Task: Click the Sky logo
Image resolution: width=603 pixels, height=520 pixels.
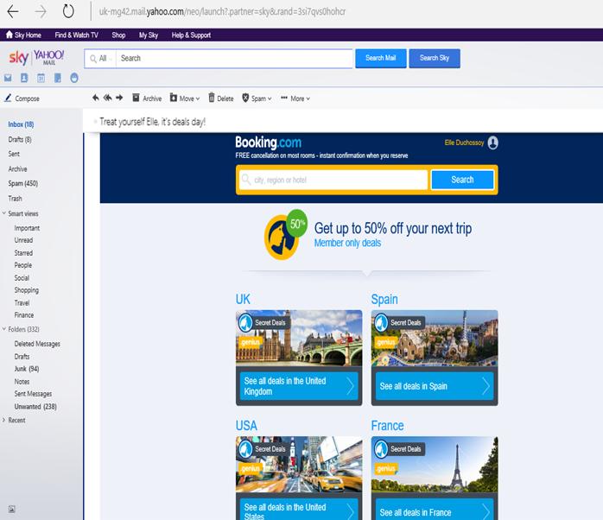Action: (x=18, y=58)
